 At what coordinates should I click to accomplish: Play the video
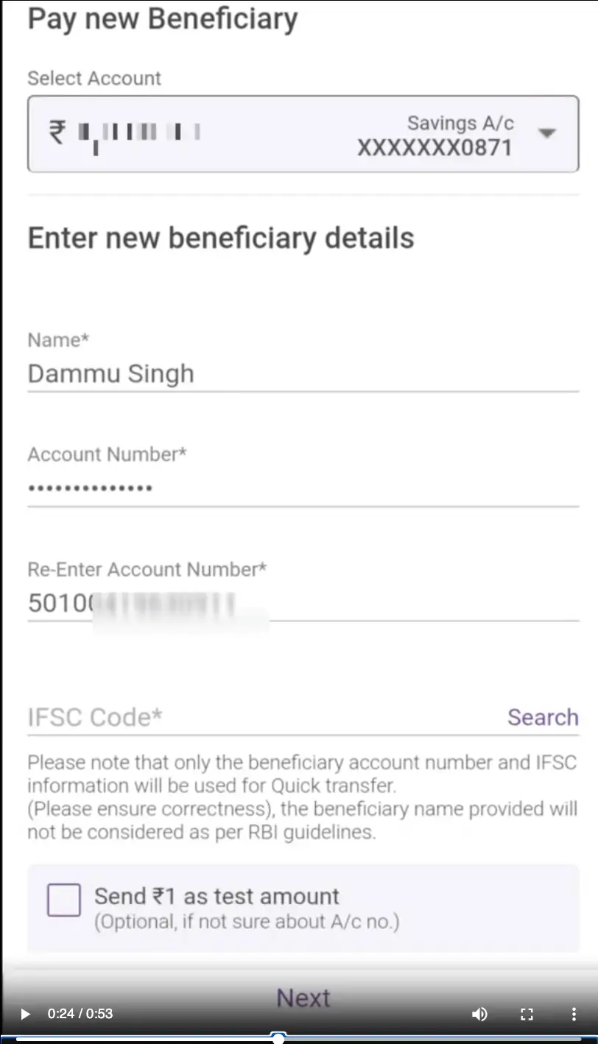[x=25, y=1014]
